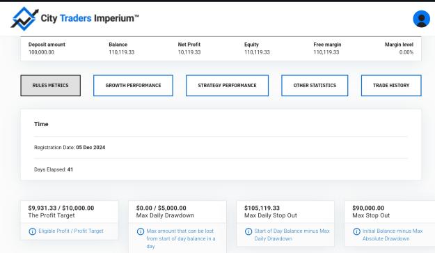Click 'Max Stop Out' card title

[x=371, y=215]
